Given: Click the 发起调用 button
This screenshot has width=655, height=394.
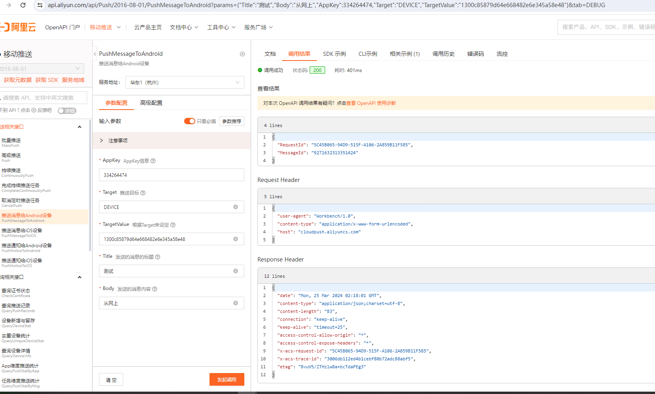Looking at the screenshot, I should pos(227,379).
